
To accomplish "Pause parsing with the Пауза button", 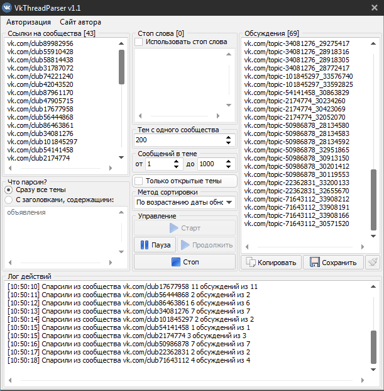I will click(x=155, y=245).
